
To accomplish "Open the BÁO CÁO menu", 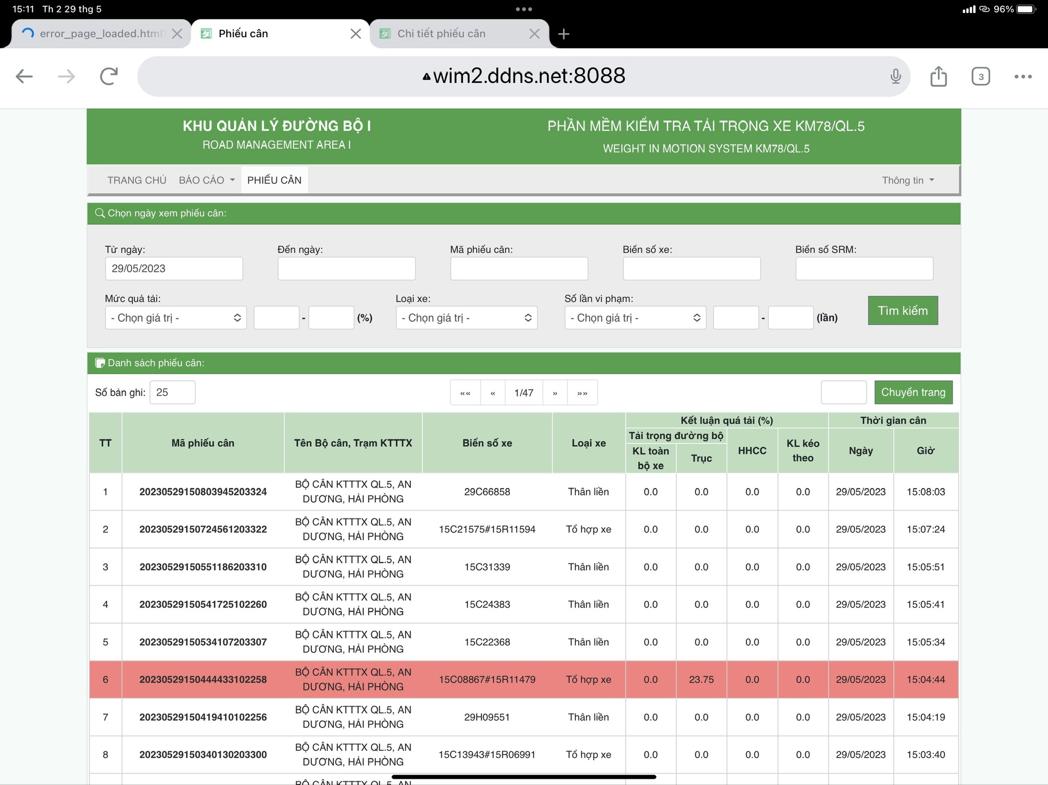I will 206,180.
